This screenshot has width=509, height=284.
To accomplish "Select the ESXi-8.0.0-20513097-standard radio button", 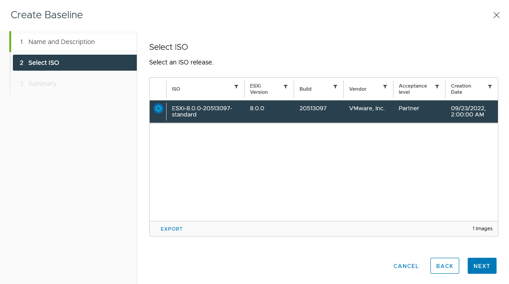I will 158,108.
